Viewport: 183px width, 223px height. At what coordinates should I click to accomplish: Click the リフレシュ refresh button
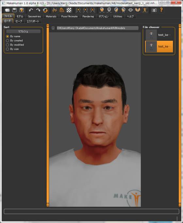coord(23,31)
